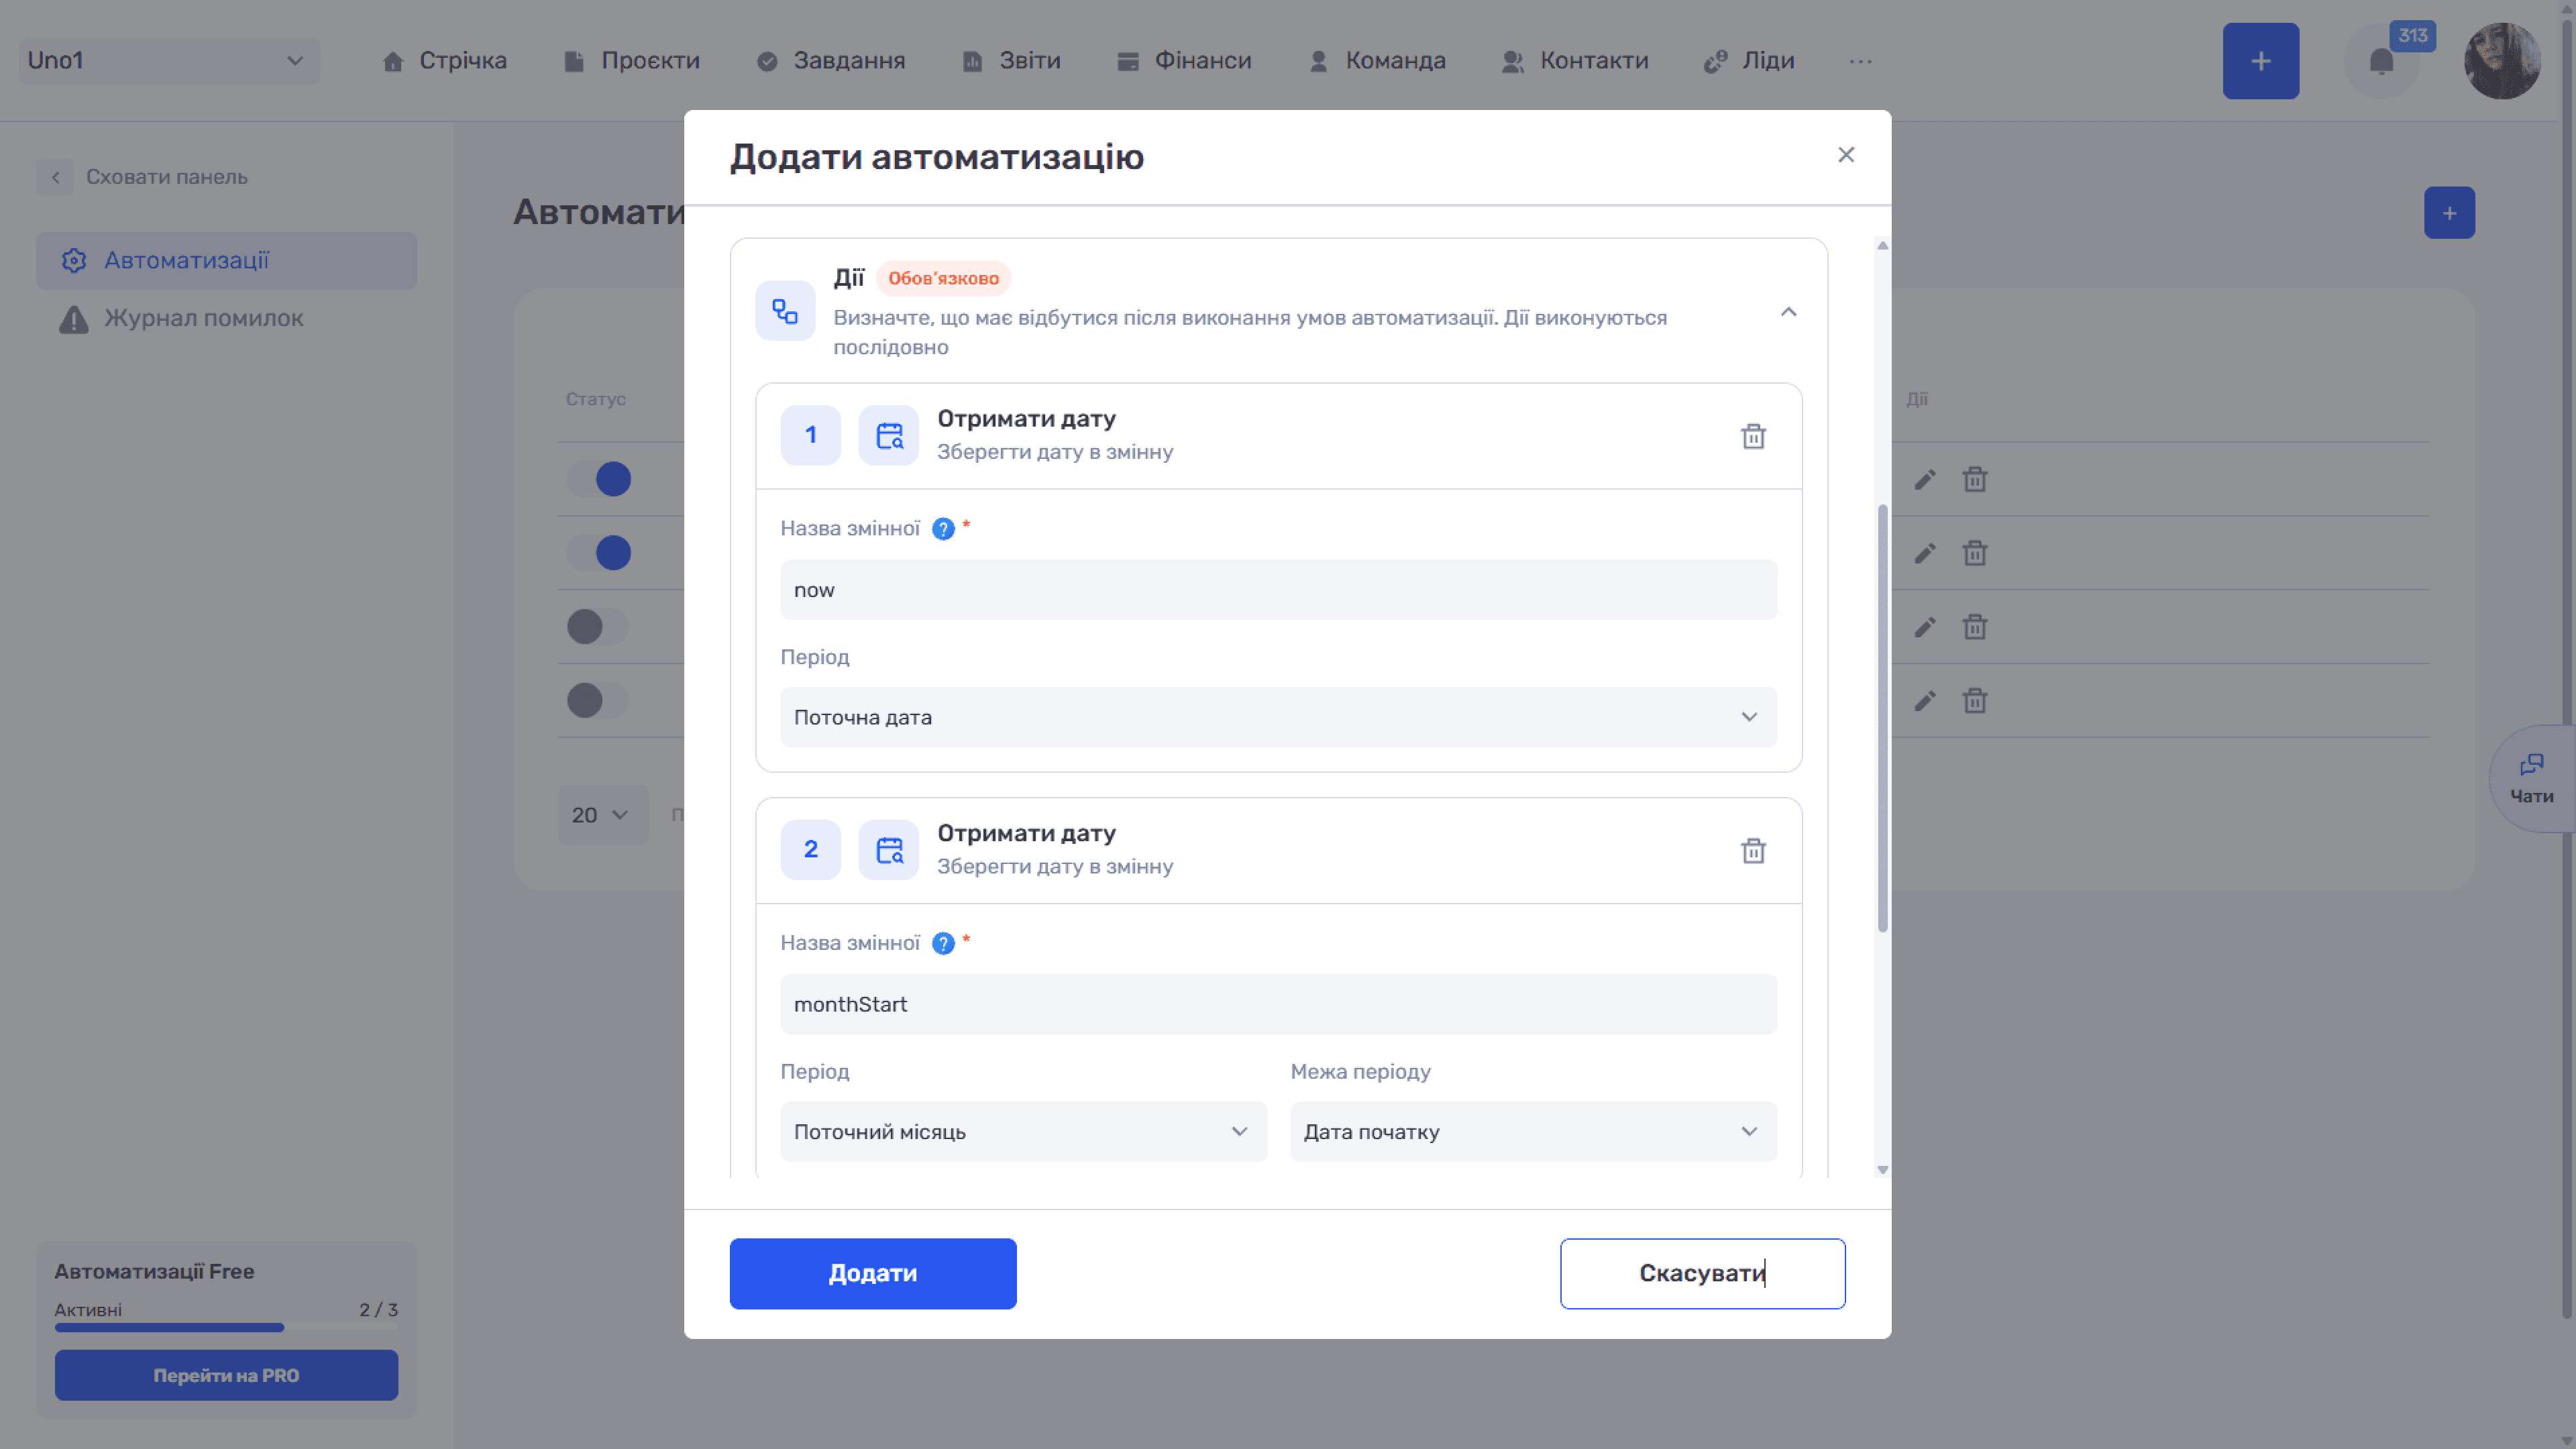This screenshot has width=2576, height=1449.
Task: Open the Uno1 workspace selector
Action: (x=169, y=61)
